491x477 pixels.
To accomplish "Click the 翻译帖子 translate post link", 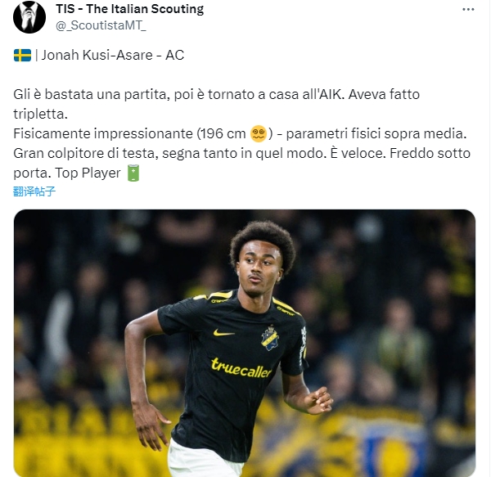I will click(x=34, y=191).
